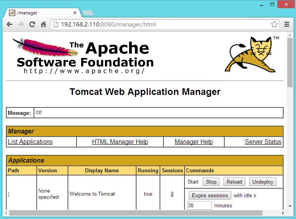This screenshot has height=219, width=296.
Task: Click the "Running" column header
Action: tap(148, 170)
